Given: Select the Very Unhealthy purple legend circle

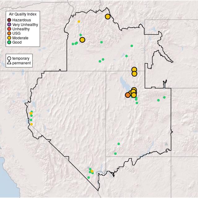Looking at the screenshot, I should coord(9,24).
